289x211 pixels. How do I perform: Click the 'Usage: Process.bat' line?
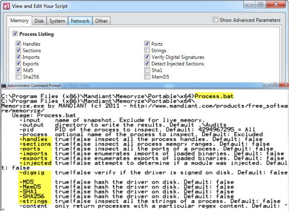tap(44, 116)
